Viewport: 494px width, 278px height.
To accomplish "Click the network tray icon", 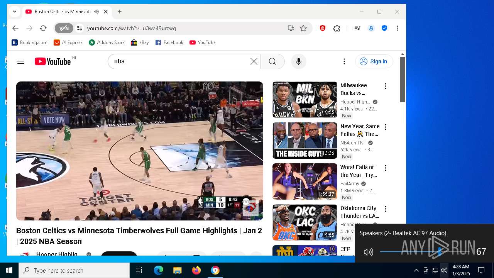I will pyautogui.click(x=435, y=270).
